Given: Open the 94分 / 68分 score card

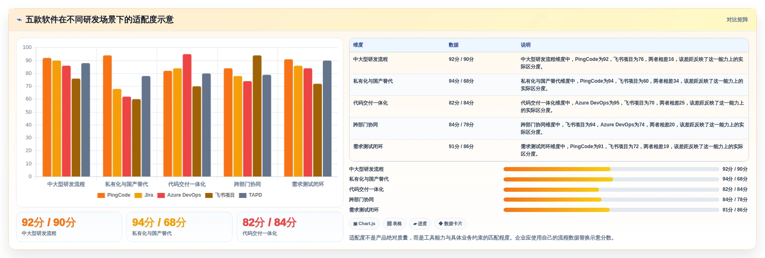Looking at the screenshot, I should 180,227.
